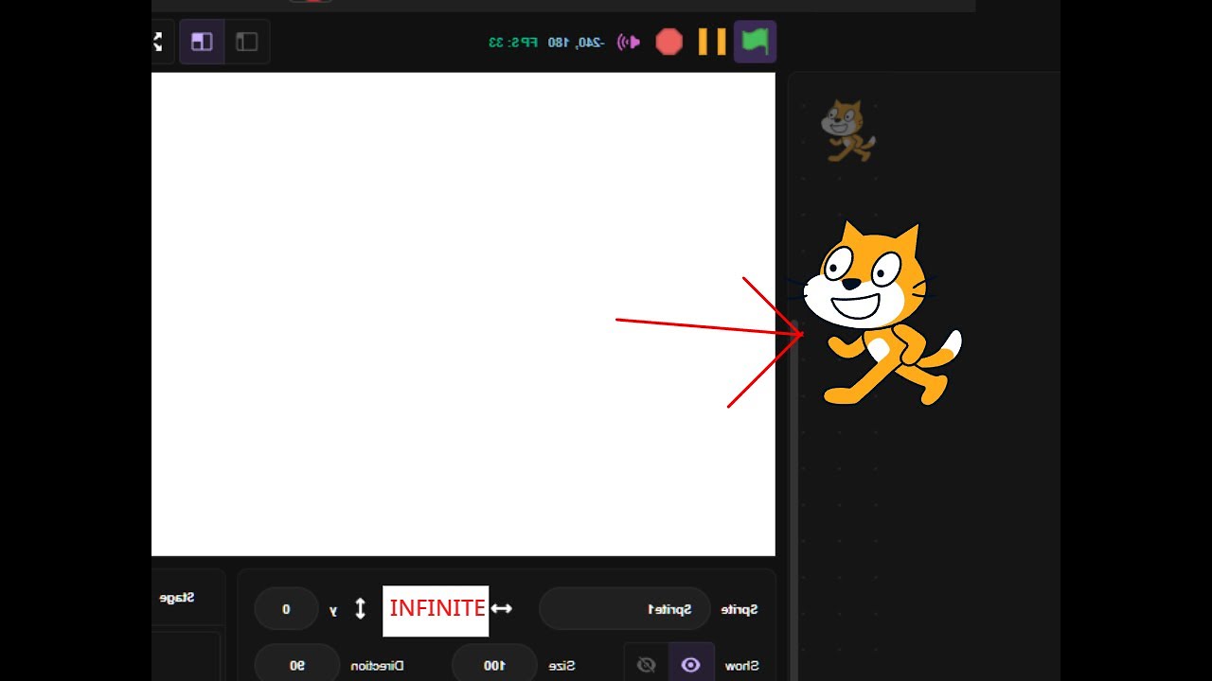Hide the sprite using crossed-eye icon
The height and width of the screenshot is (681, 1212).
coord(647,665)
